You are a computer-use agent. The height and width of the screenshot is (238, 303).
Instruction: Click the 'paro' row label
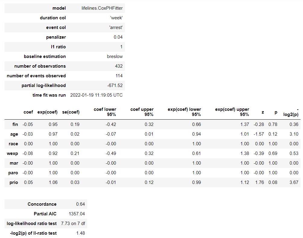tap(14, 173)
